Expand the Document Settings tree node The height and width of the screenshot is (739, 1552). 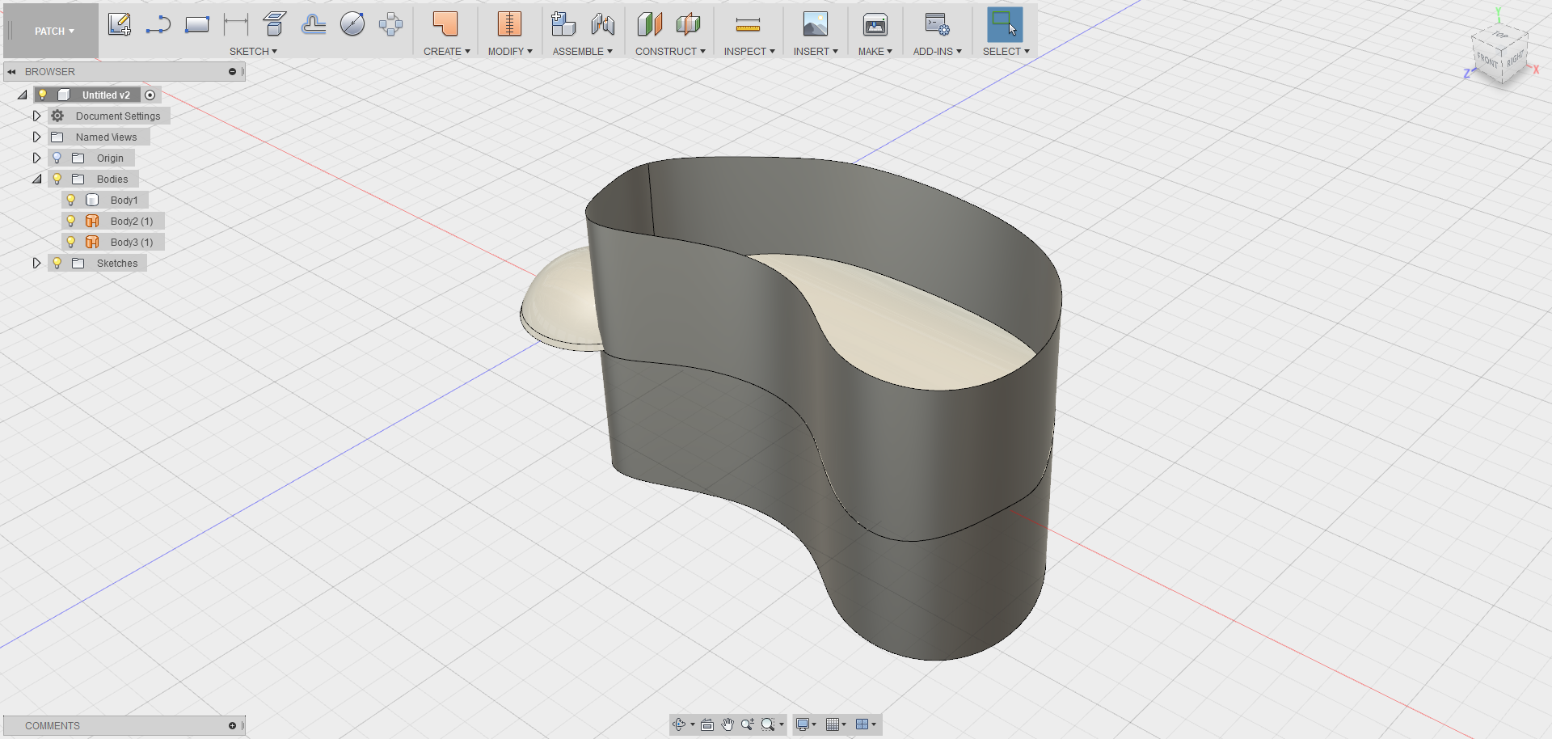click(x=36, y=116)
